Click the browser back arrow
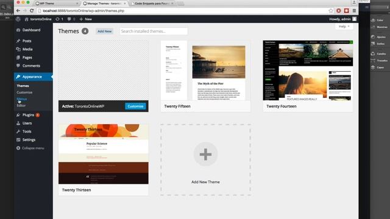The height and width of the screenshot is (219, 390). pos(18,11)
